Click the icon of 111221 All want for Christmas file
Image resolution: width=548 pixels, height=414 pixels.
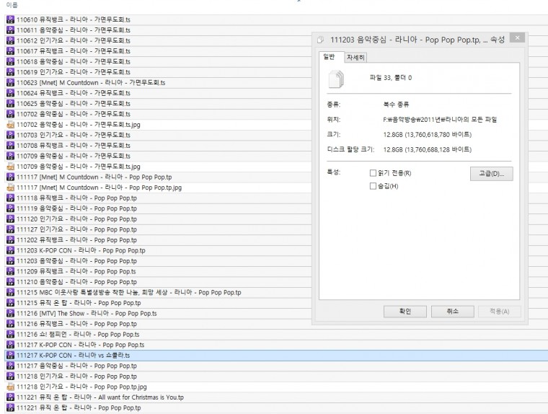pos(11,397)
